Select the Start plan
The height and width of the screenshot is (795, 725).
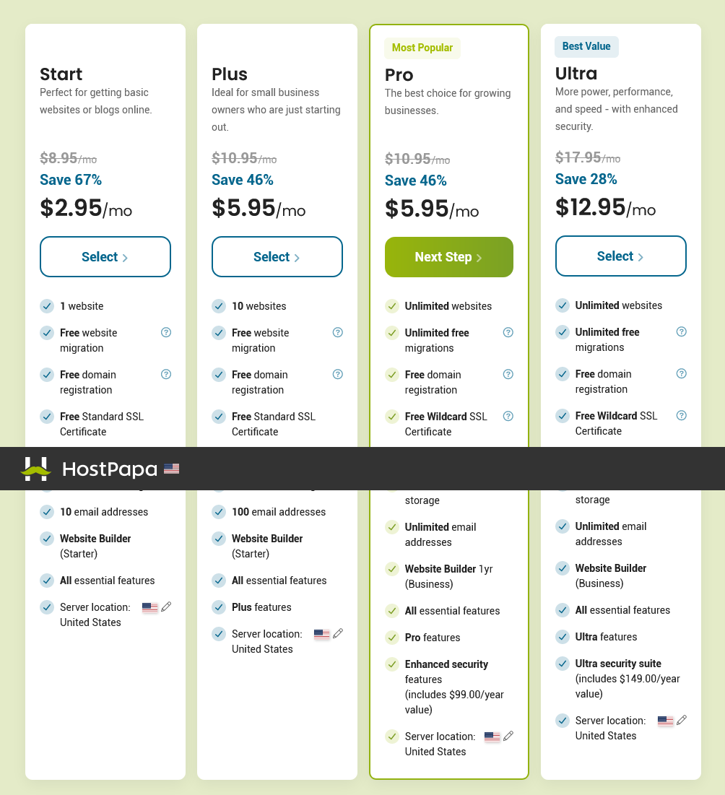coord(105,256)
